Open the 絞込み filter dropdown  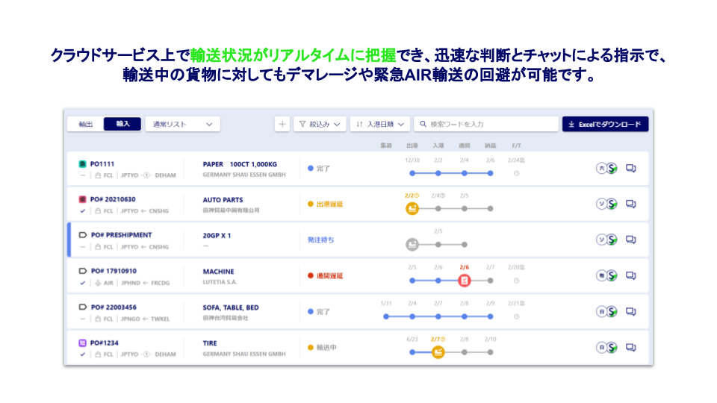pos(320,125)
